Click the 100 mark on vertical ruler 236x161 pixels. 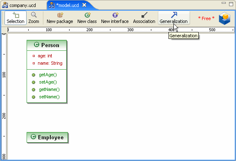pos(4,75)
